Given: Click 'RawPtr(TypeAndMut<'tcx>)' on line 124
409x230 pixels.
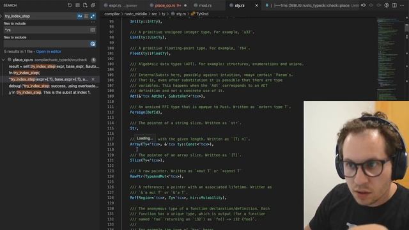Looking at the screenshot, I should tap(157, 176).
